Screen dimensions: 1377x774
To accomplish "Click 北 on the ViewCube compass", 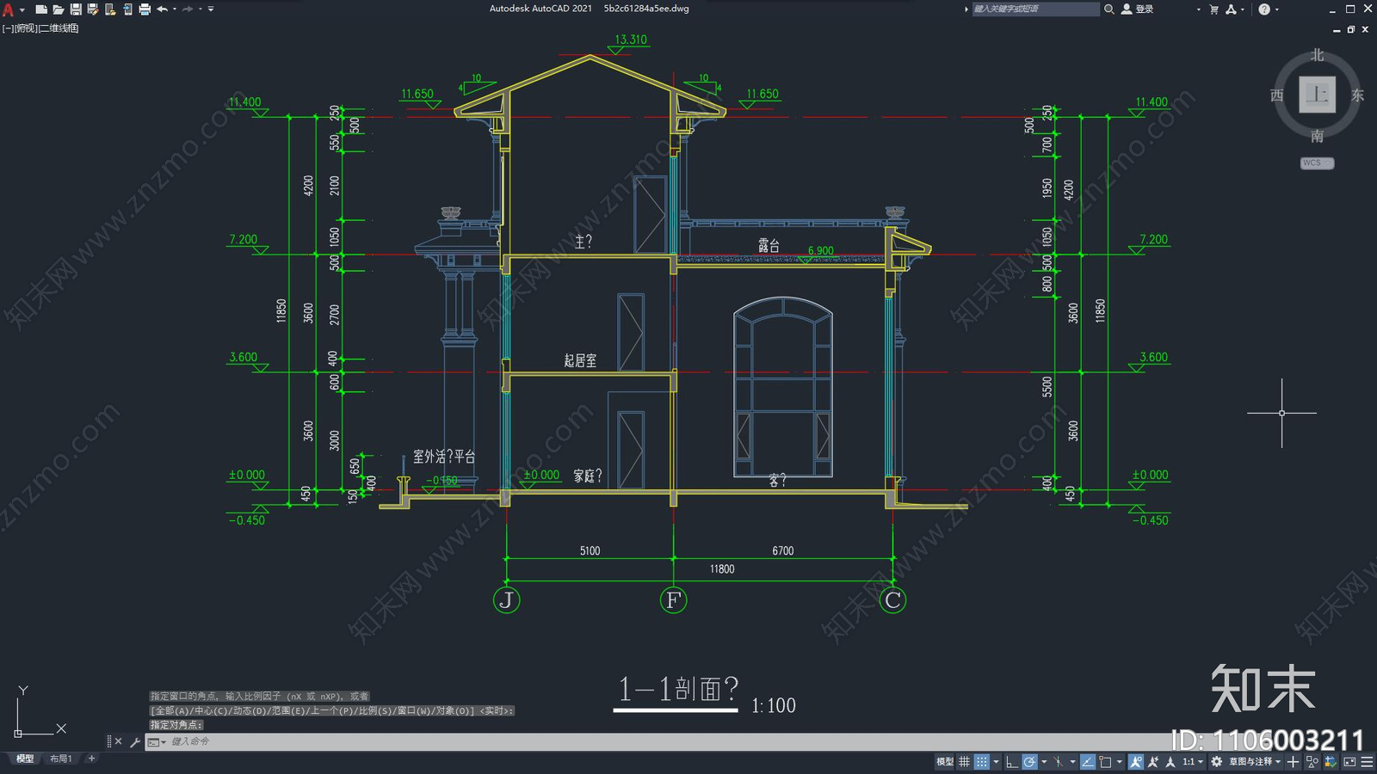I will point(1317,55).
